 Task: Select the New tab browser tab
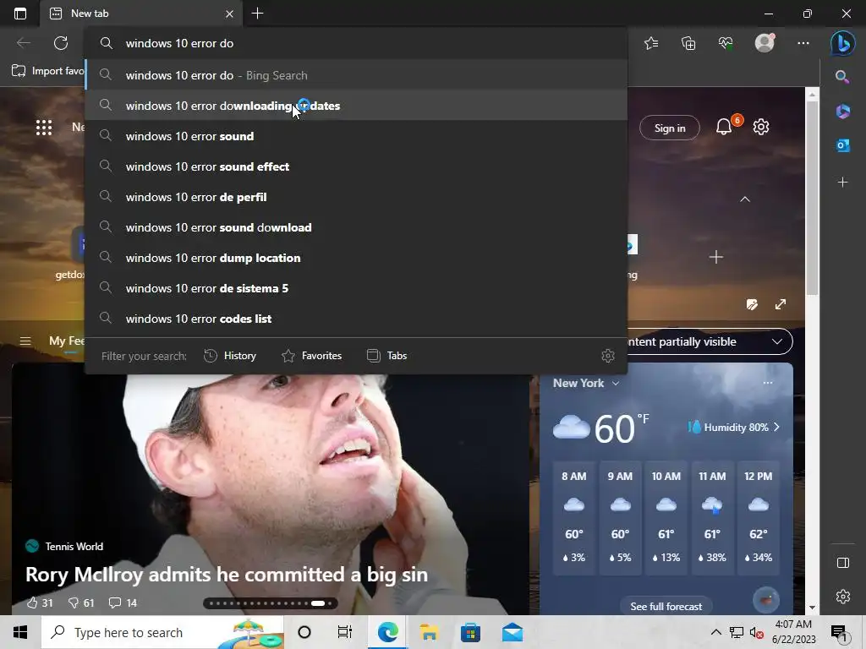[x=141, y=14]
